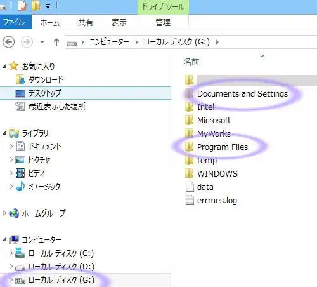The width and height of the screenshot is (317, 287).
Task: Select ローカル ディスク (C:) in tree
Action: point(61,253)
